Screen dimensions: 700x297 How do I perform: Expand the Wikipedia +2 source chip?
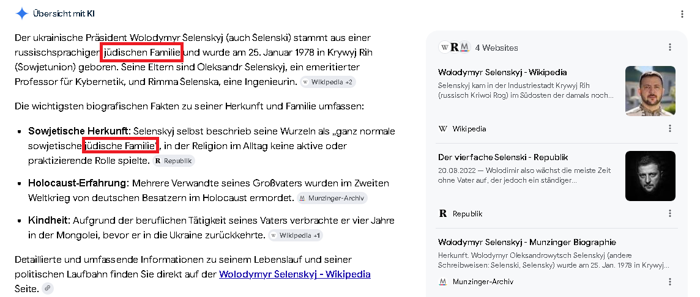[328, 82]
